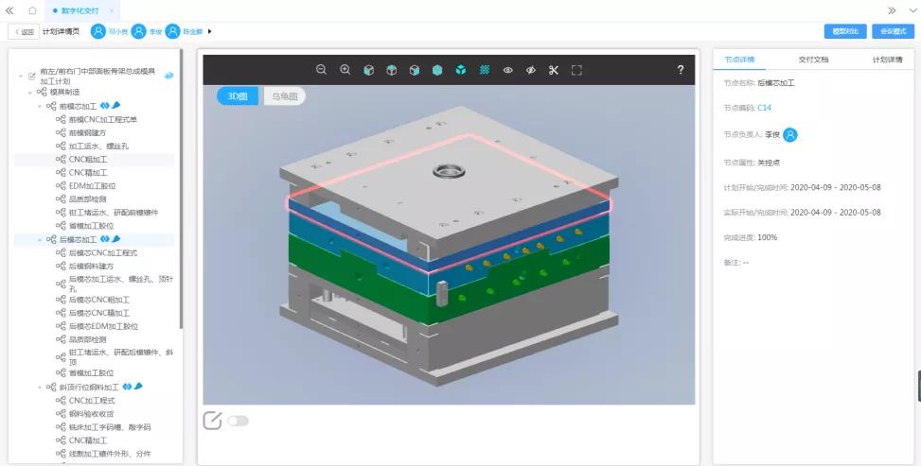Click the link icon beside 后模芯加工
Screen dimensions: 921x466
104,239
